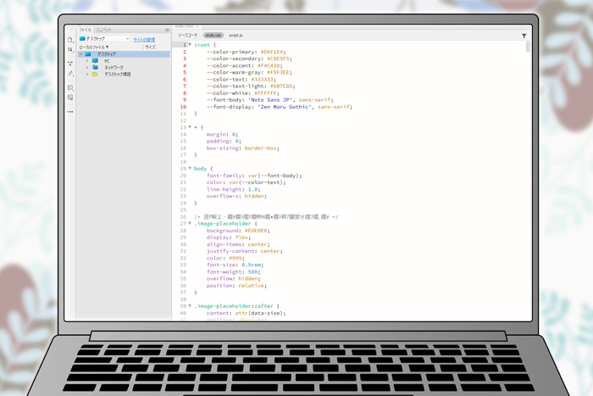This screenshot has height=396, width=593.
Task: Select the デスクトップ項目 folder in tree
Action: (x=117, y=75)
